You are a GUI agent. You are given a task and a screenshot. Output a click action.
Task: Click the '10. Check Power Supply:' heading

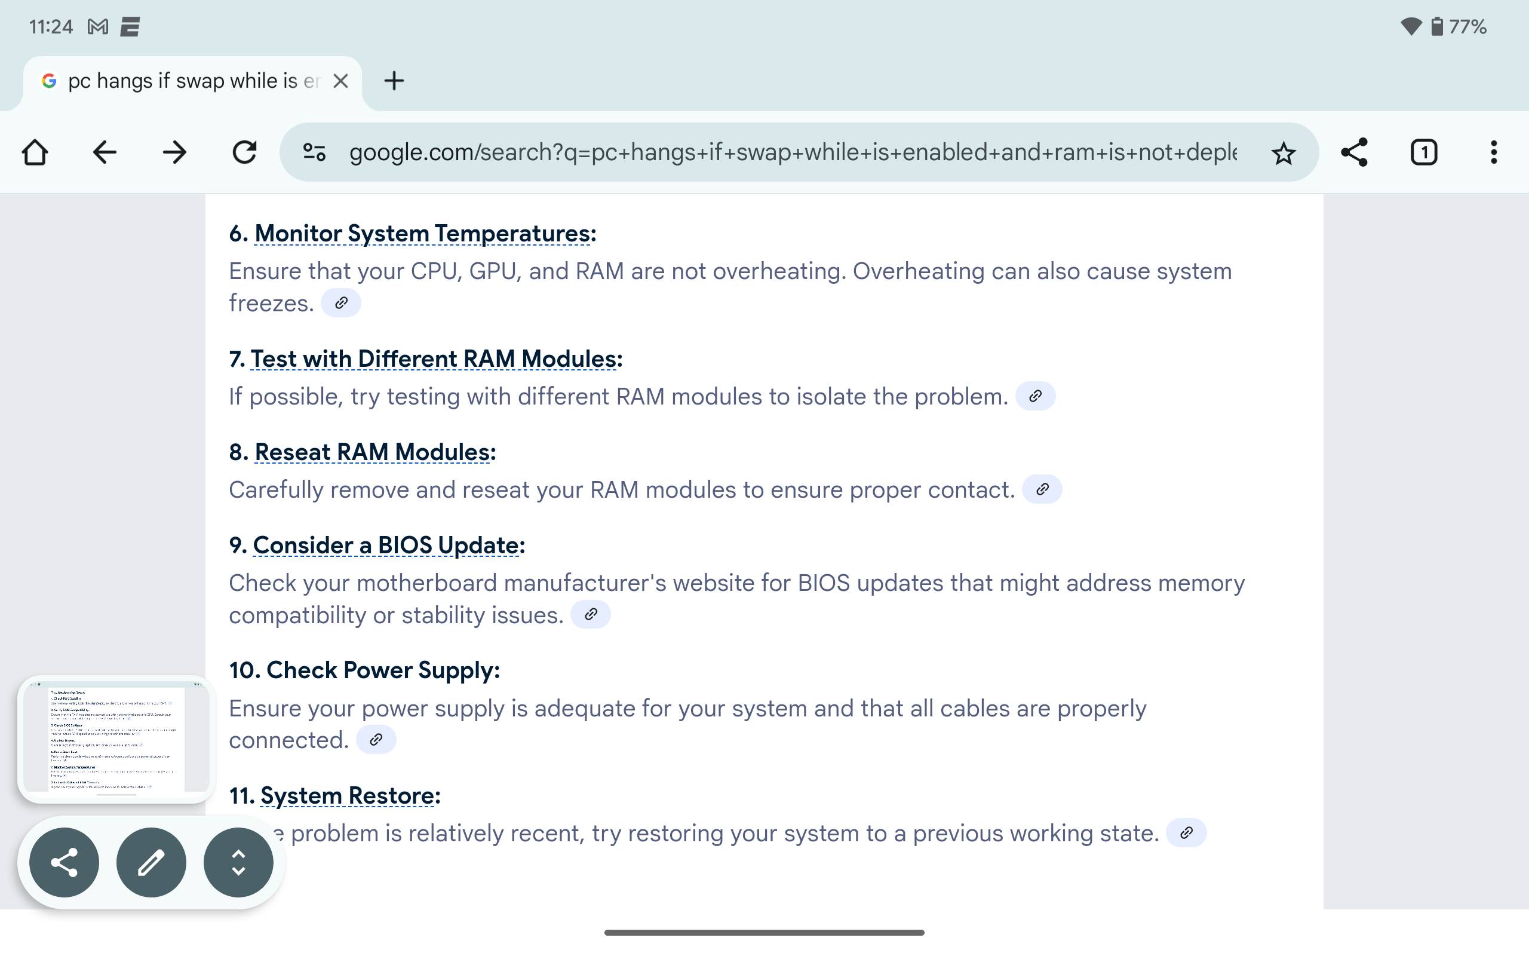pos(364,670)
